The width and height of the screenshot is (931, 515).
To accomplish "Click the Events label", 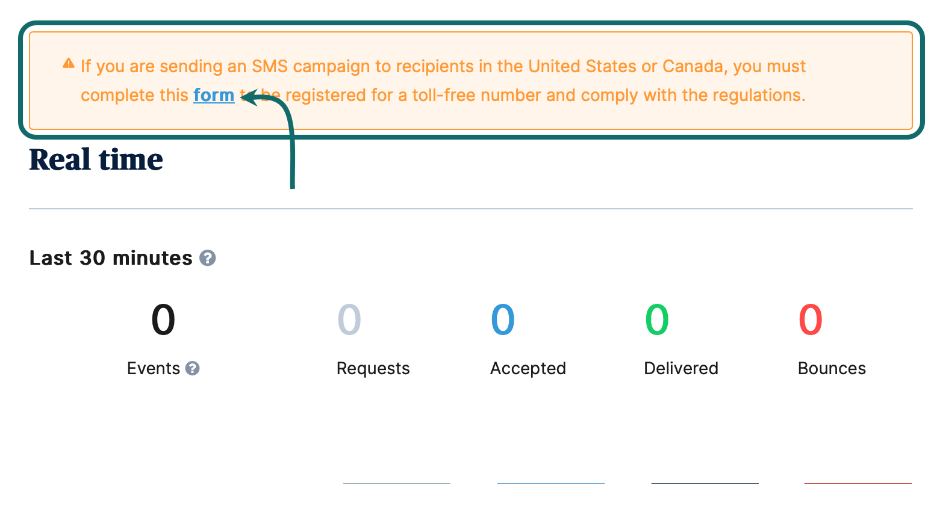I will pyautogui.click(x=154, y=368).
